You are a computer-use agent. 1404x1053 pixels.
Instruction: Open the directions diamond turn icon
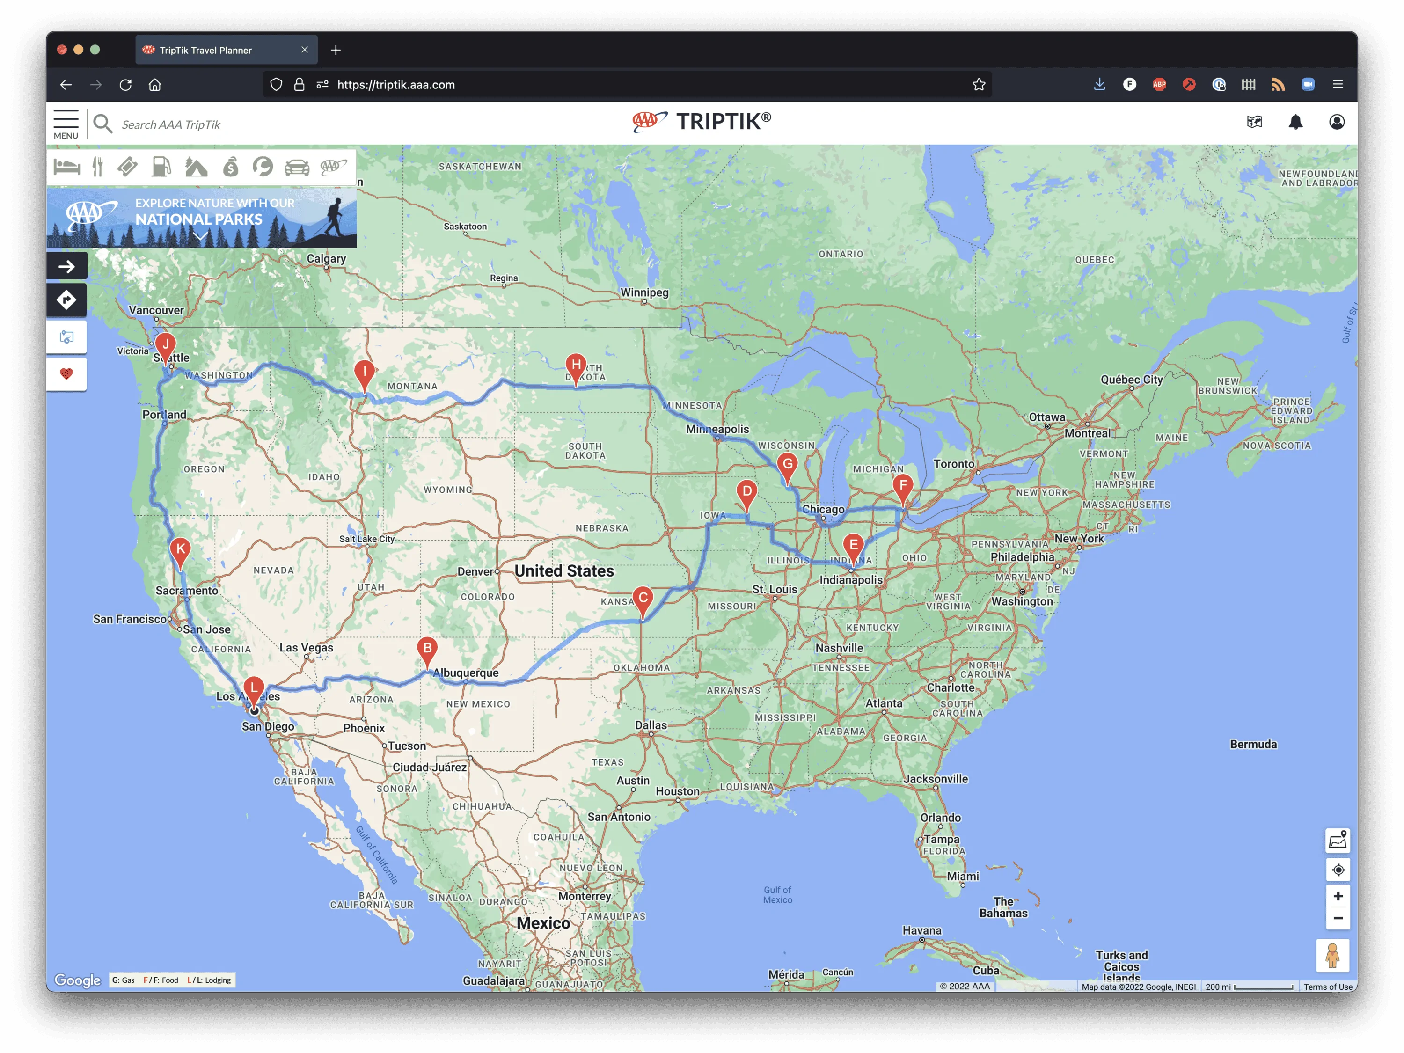click(66, 300)
